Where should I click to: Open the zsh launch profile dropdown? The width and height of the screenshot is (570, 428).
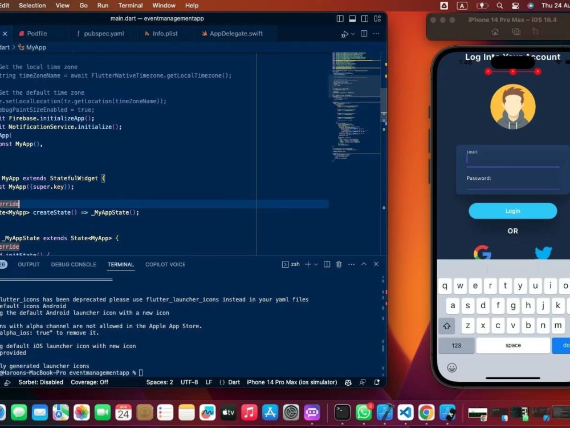(315, 264)
